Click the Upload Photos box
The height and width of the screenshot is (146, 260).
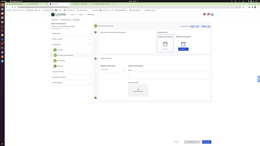[x=138, y=91]
